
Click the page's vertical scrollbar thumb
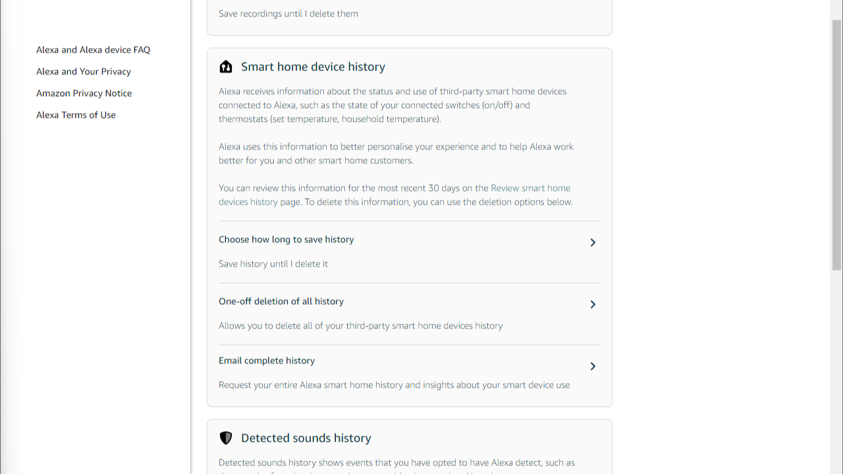[836, 145]
